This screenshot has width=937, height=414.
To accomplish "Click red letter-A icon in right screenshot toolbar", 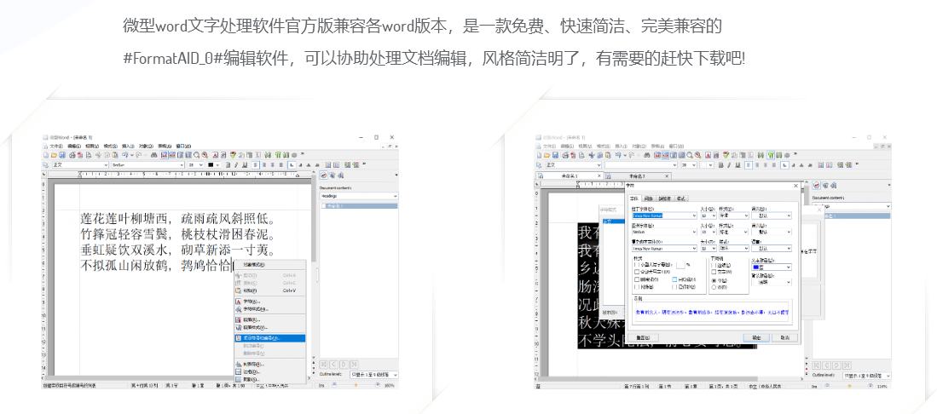I will [x=709, y=155].
